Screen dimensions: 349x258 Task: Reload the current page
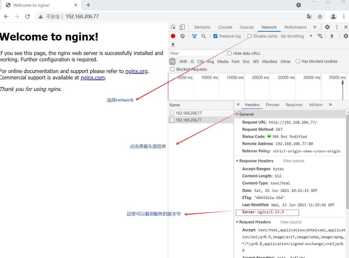click(x=28, y=16)
